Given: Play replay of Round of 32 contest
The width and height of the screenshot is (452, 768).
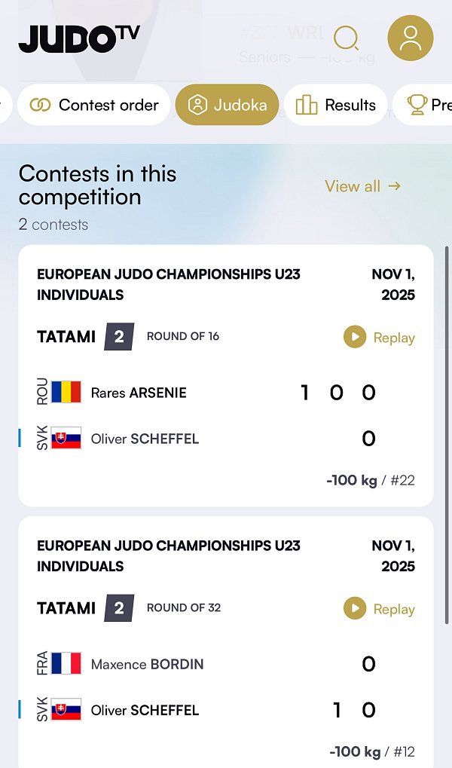Looking at the screenshot, I should pos(379,609).
